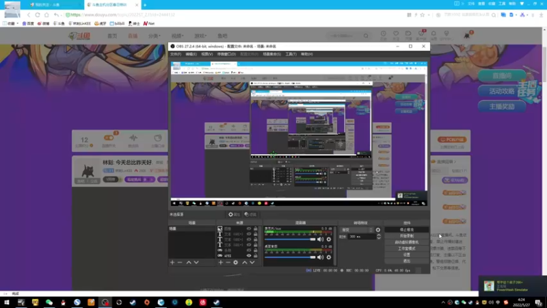Viewport: 547px width, 308px height.
Task: Move source down in the sources list
Action: (252, 262)
